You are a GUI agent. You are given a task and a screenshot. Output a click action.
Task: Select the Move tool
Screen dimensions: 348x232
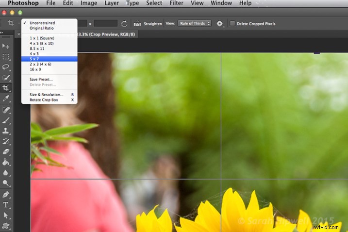point(5,46)
